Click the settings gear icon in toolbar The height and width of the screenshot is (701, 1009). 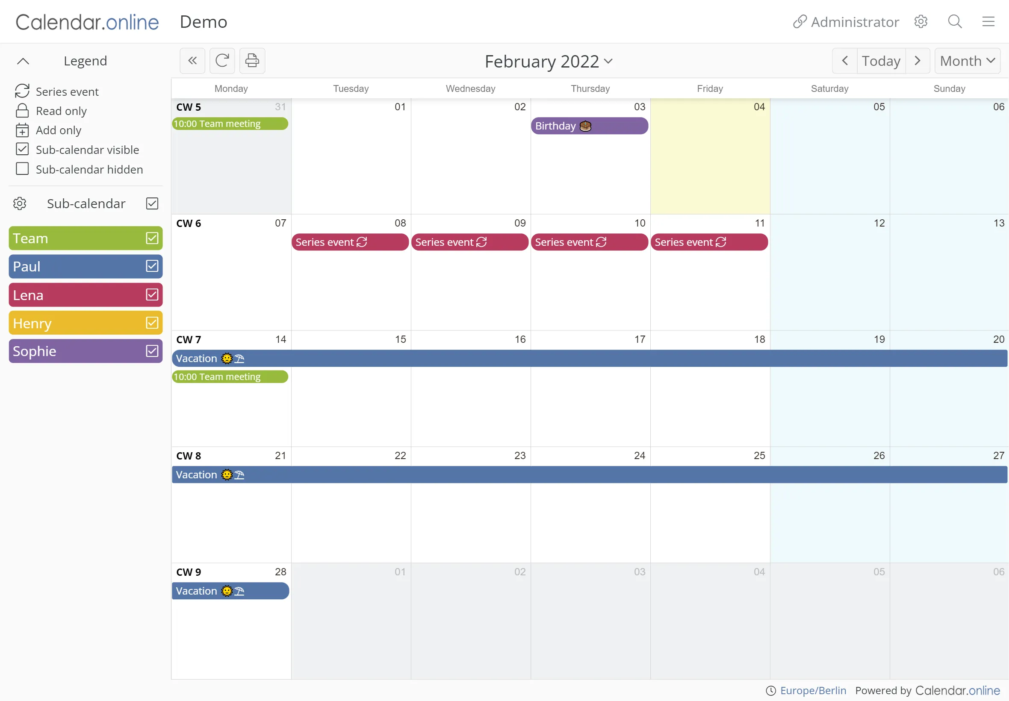[x=921, y=21]
